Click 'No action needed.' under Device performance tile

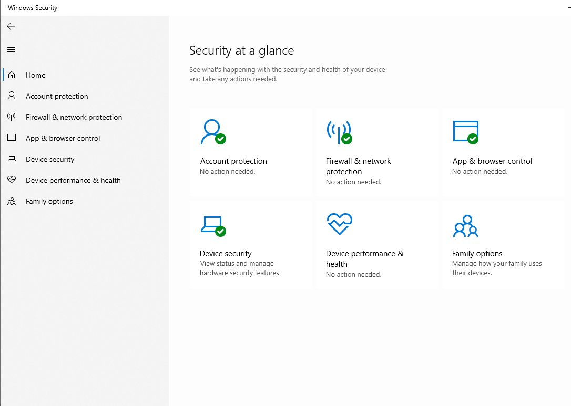354,274
